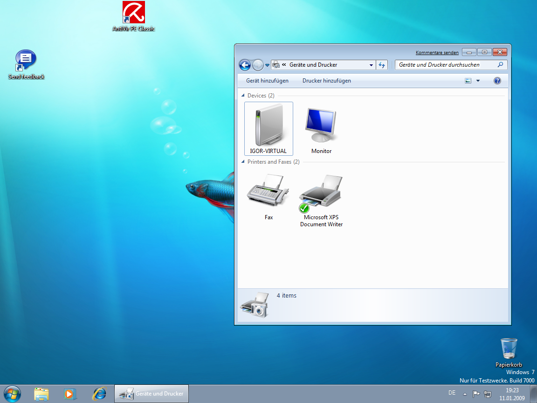The image size is (537, 403).
Task: Collapse the Devices group
Action: pyautogui.click(x=243, y=96)
